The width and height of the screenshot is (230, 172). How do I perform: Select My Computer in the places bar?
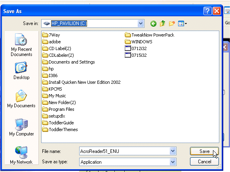[x=21, y=127]
